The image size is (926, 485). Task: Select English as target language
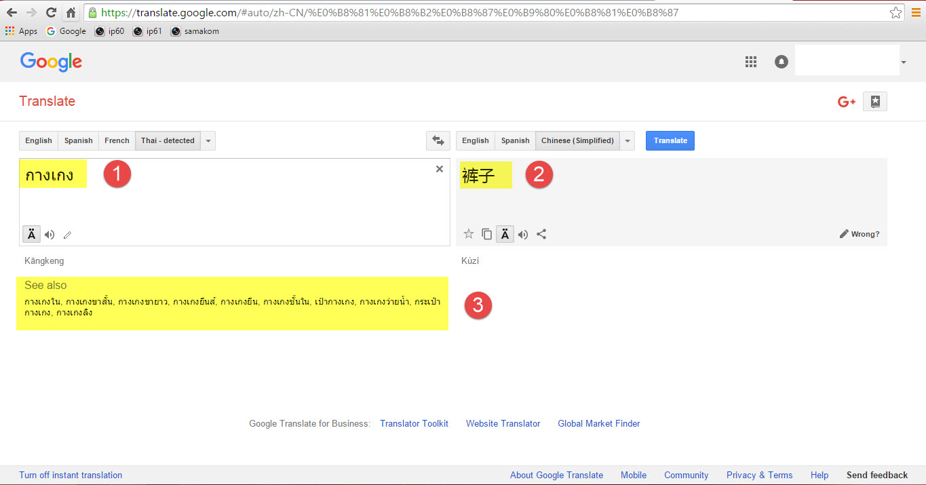click(x=476, y=140)
